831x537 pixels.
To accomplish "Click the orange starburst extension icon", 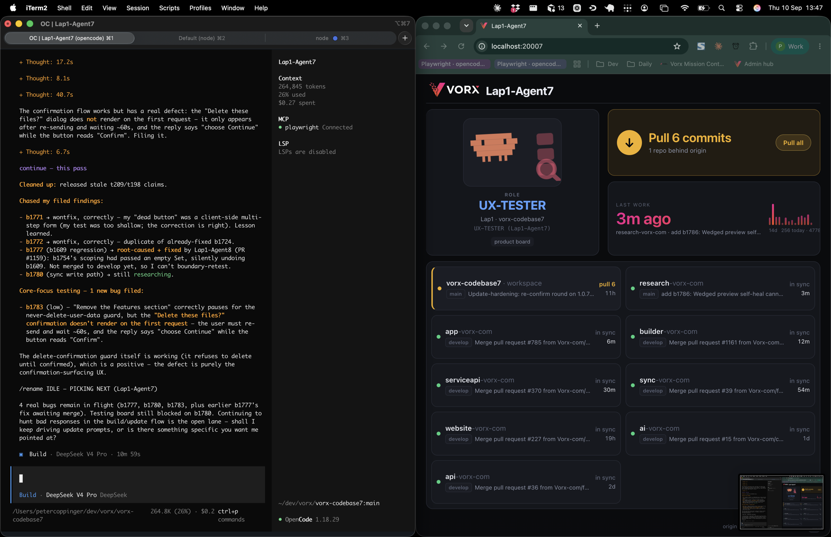I will point(718,47).
